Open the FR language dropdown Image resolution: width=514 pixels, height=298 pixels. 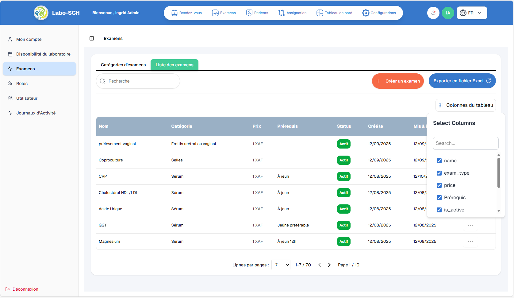[472, 13]
